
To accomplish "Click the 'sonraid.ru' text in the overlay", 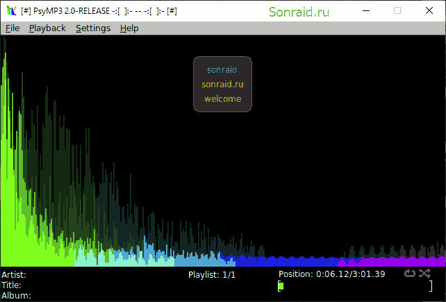I will coord(222,85).
